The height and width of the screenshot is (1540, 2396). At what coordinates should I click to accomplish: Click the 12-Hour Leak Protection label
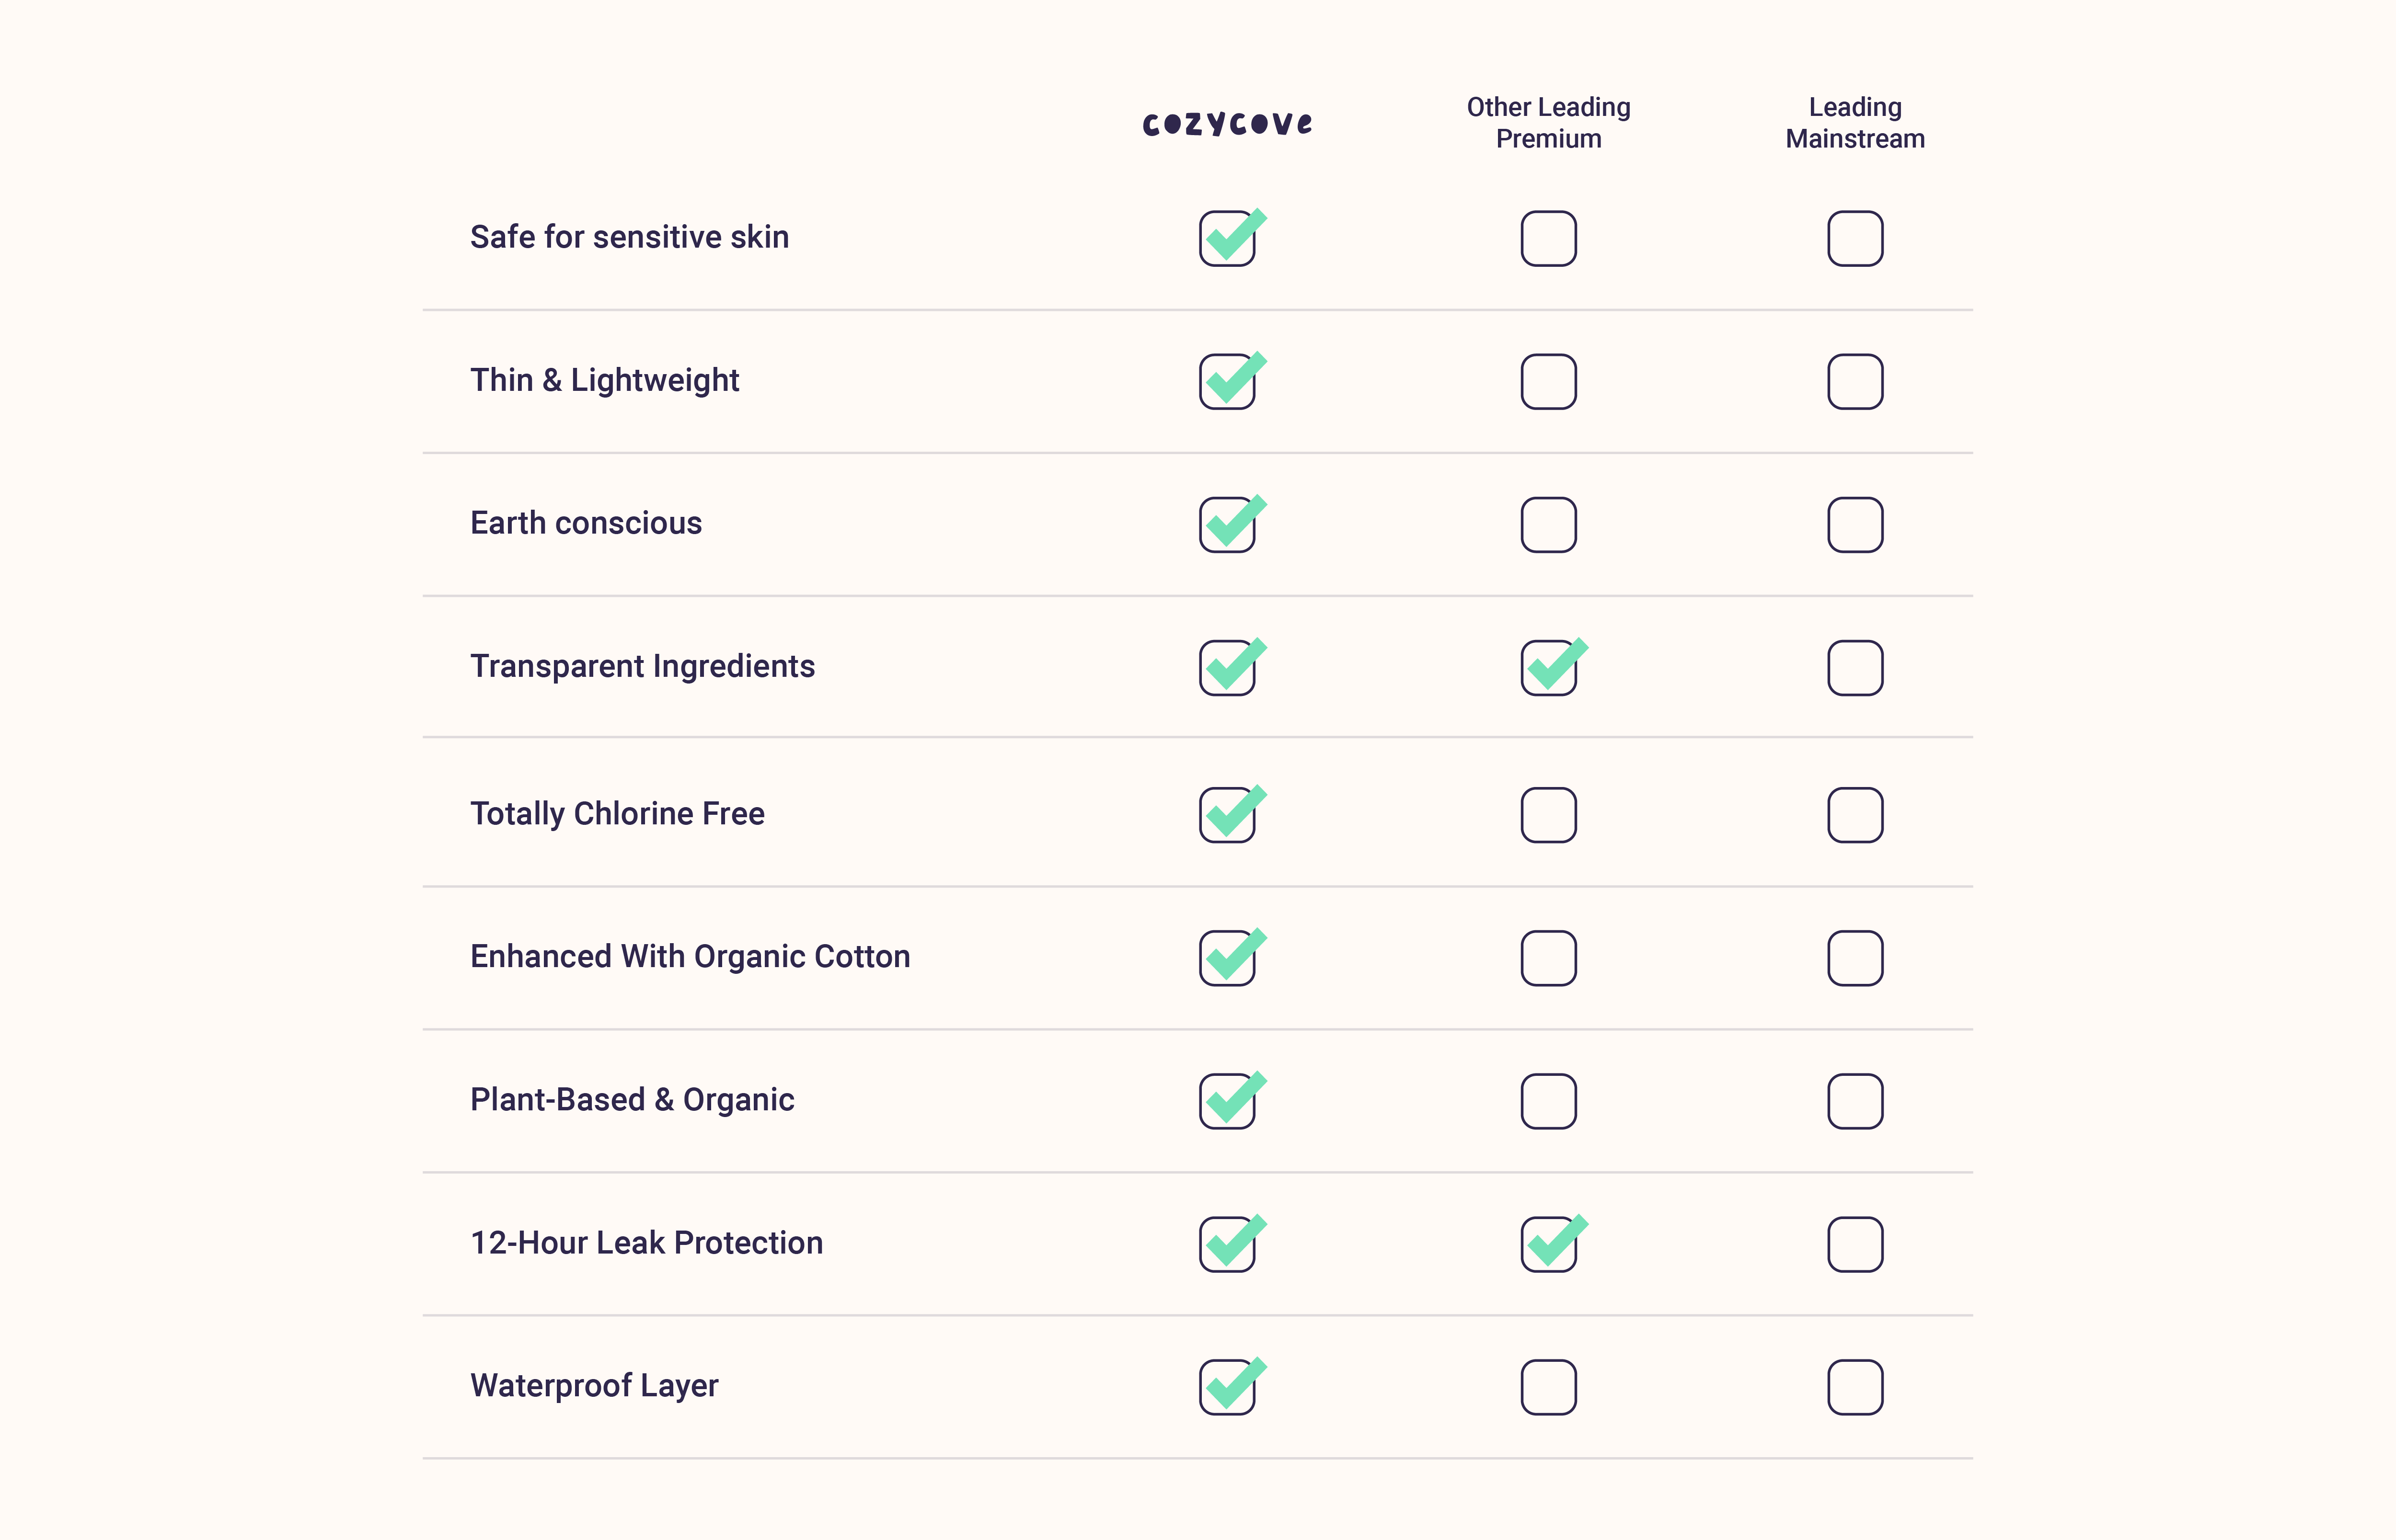[646, 1243]
